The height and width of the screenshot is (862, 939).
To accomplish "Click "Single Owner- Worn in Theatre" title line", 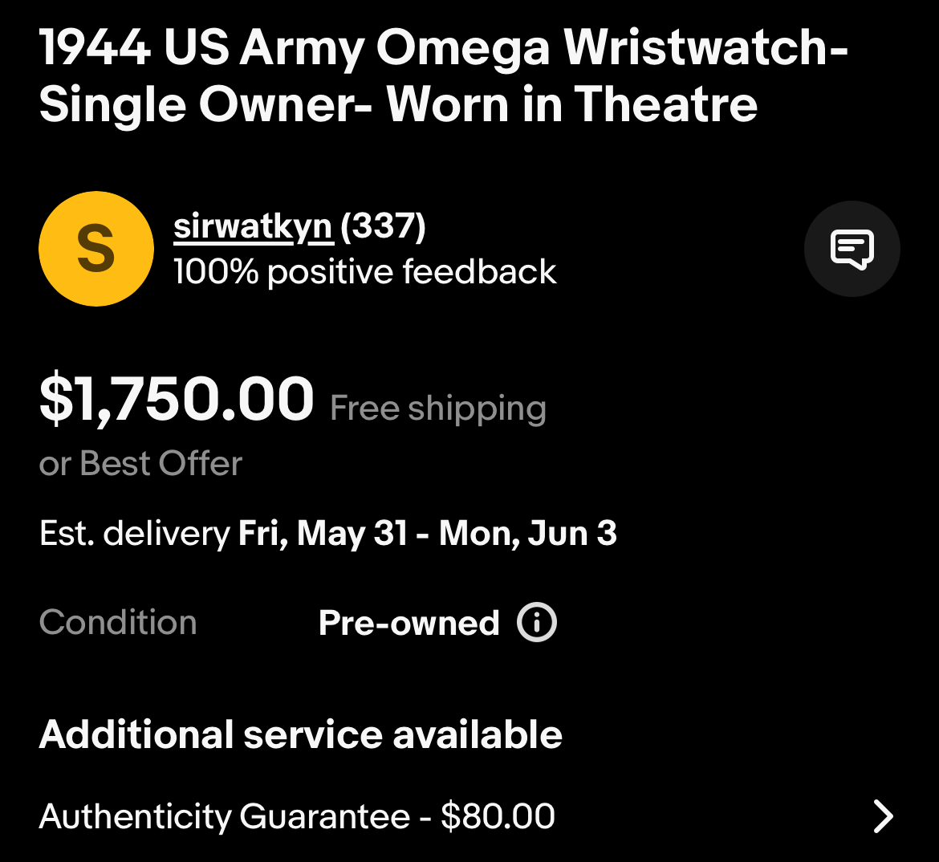I will [x=398, y=105].
